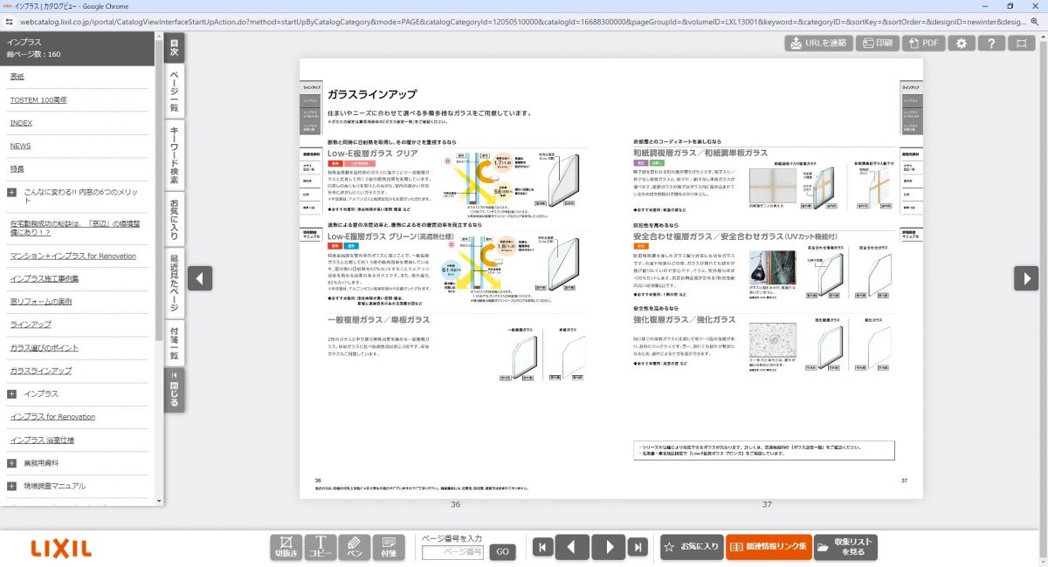This screenshot has width=1048, height=567.
Task: Select the 切抜き clipping tool
Action: 286,547
